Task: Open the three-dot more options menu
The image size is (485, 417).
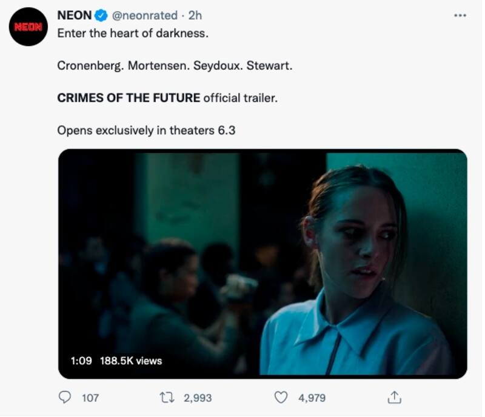Action: 460,16
